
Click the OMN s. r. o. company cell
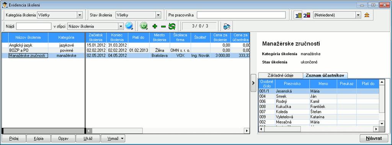tap(180, 50)
